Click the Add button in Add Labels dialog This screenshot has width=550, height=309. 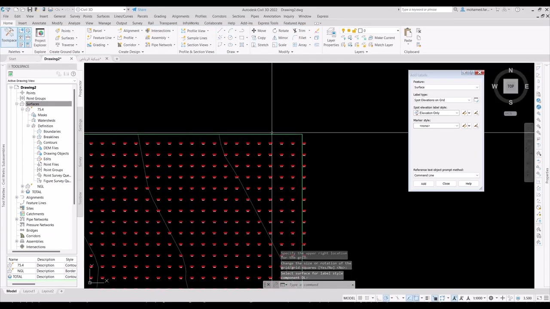click(423, 184)
